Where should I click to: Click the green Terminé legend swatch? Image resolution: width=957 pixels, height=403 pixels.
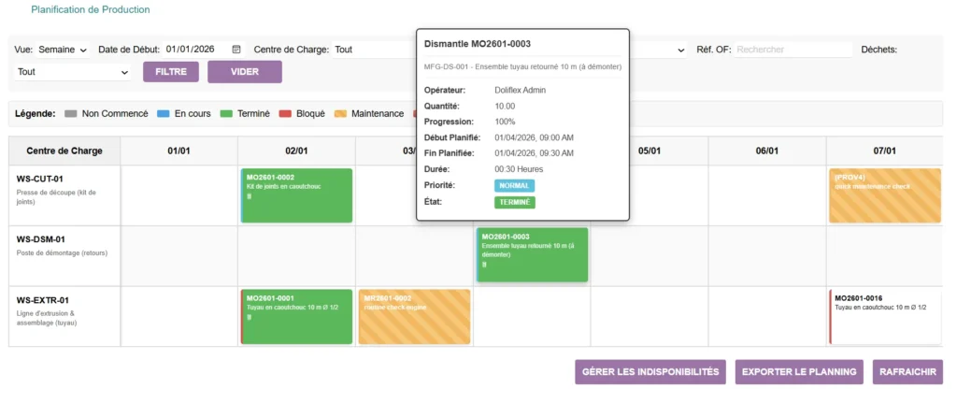[x=226, y=113]
